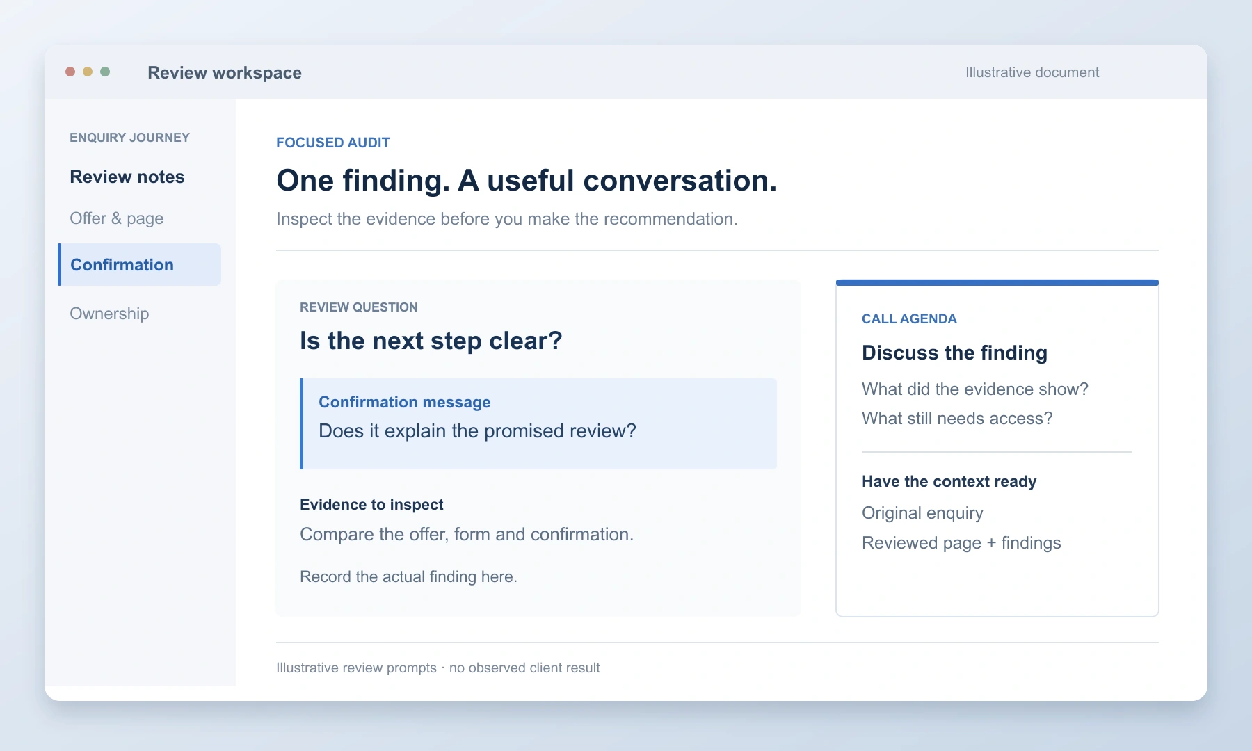Click the green maximize window dot
The width and height of the screenshot is (1252, 751).
[105, 72]
